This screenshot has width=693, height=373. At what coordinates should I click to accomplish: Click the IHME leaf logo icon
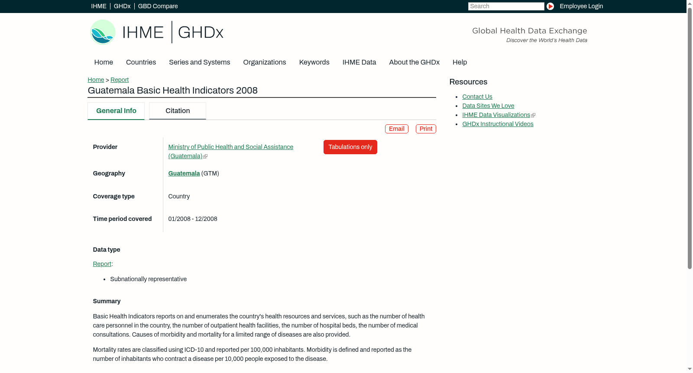(x=103, y=32)
